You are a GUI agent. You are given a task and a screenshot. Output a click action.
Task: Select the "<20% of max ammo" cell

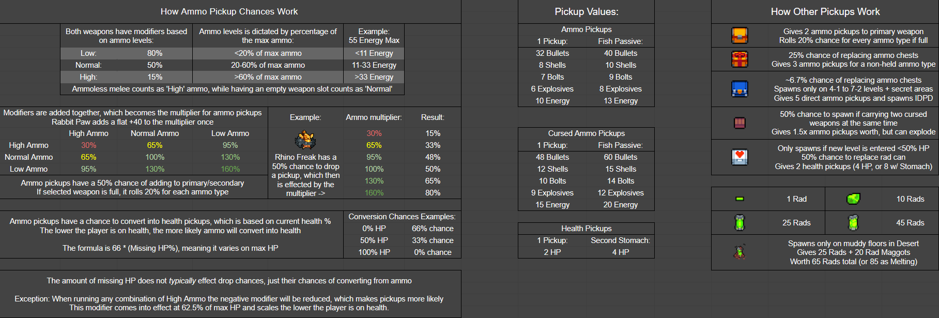(x=268, y=53)
